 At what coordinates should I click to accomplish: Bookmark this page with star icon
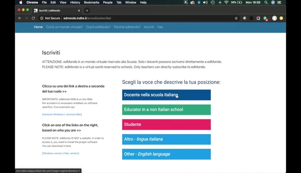(236, 18)
